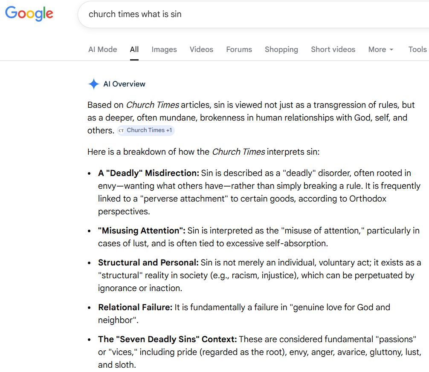
Task: Click the Google logo
Action: pos(29,14)
